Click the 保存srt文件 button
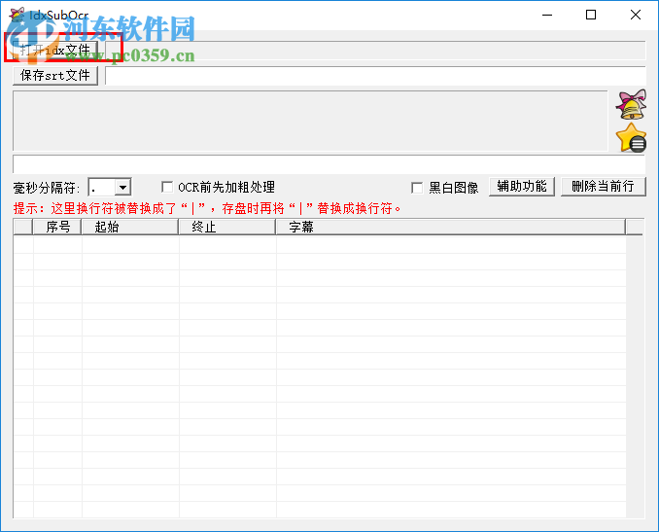The width and height of the screenshot is (659, 532). pyautogui.click(x=55, y=76)
